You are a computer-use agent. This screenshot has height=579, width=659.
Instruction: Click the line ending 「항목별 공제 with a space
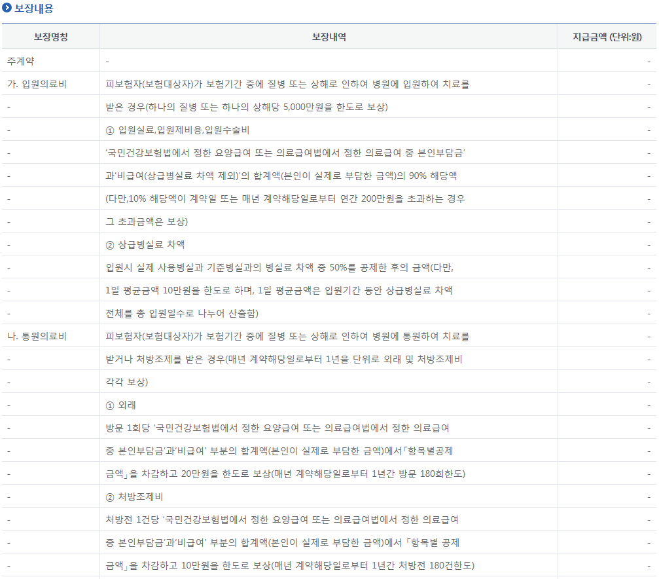pyautogui.click(x=283, y=542)
